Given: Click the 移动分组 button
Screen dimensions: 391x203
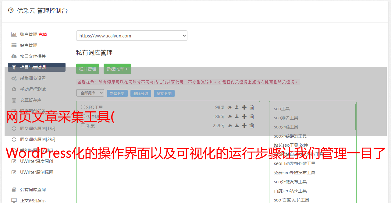Looking at the screenshot, I should coord(164,93).
